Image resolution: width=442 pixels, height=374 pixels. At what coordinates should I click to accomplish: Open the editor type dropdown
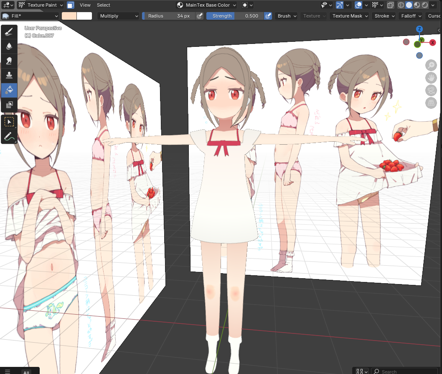(8, 5)
